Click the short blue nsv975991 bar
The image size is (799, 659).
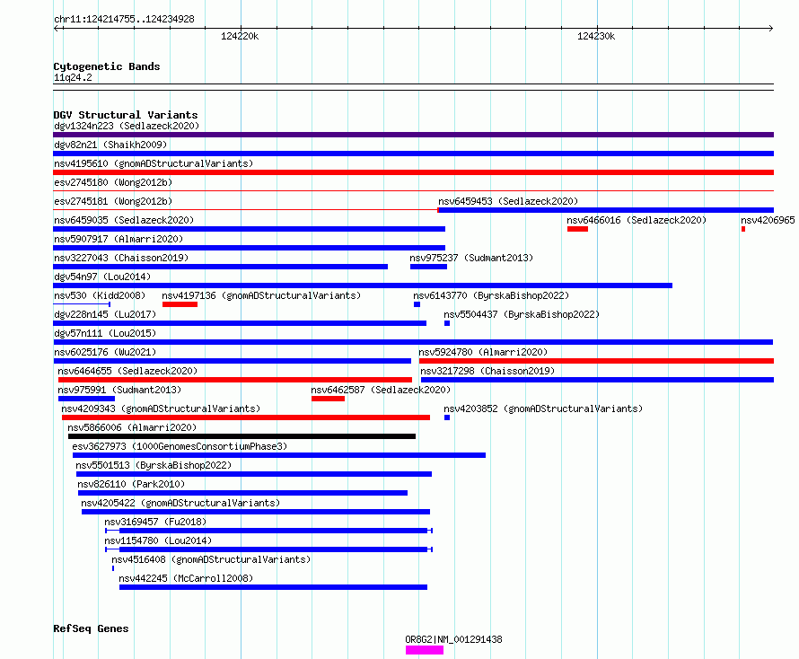click(86, 399)
